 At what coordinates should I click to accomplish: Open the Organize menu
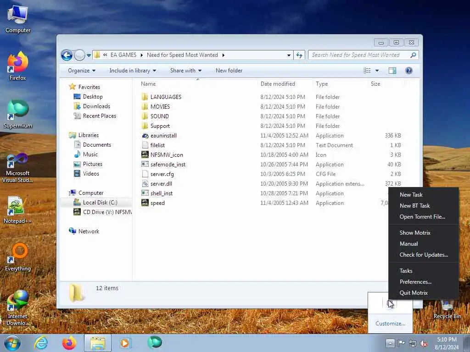(82, 71)
